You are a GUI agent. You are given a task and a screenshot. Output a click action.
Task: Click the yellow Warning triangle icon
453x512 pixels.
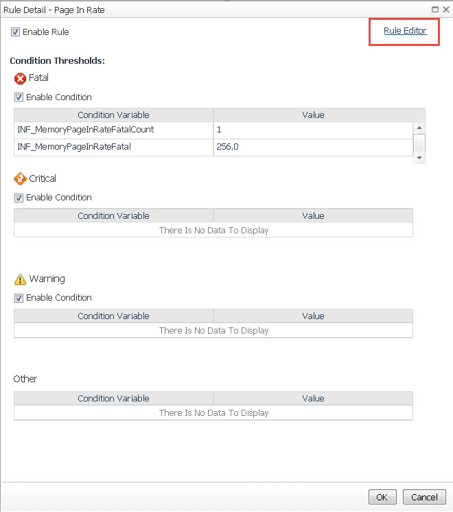point(20,279)
